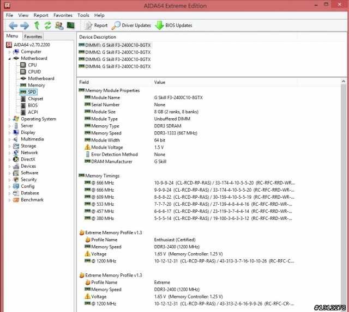349x312 pixels.
Task: Click the green up-level arrow icon
Action: [x=37, y=26]
